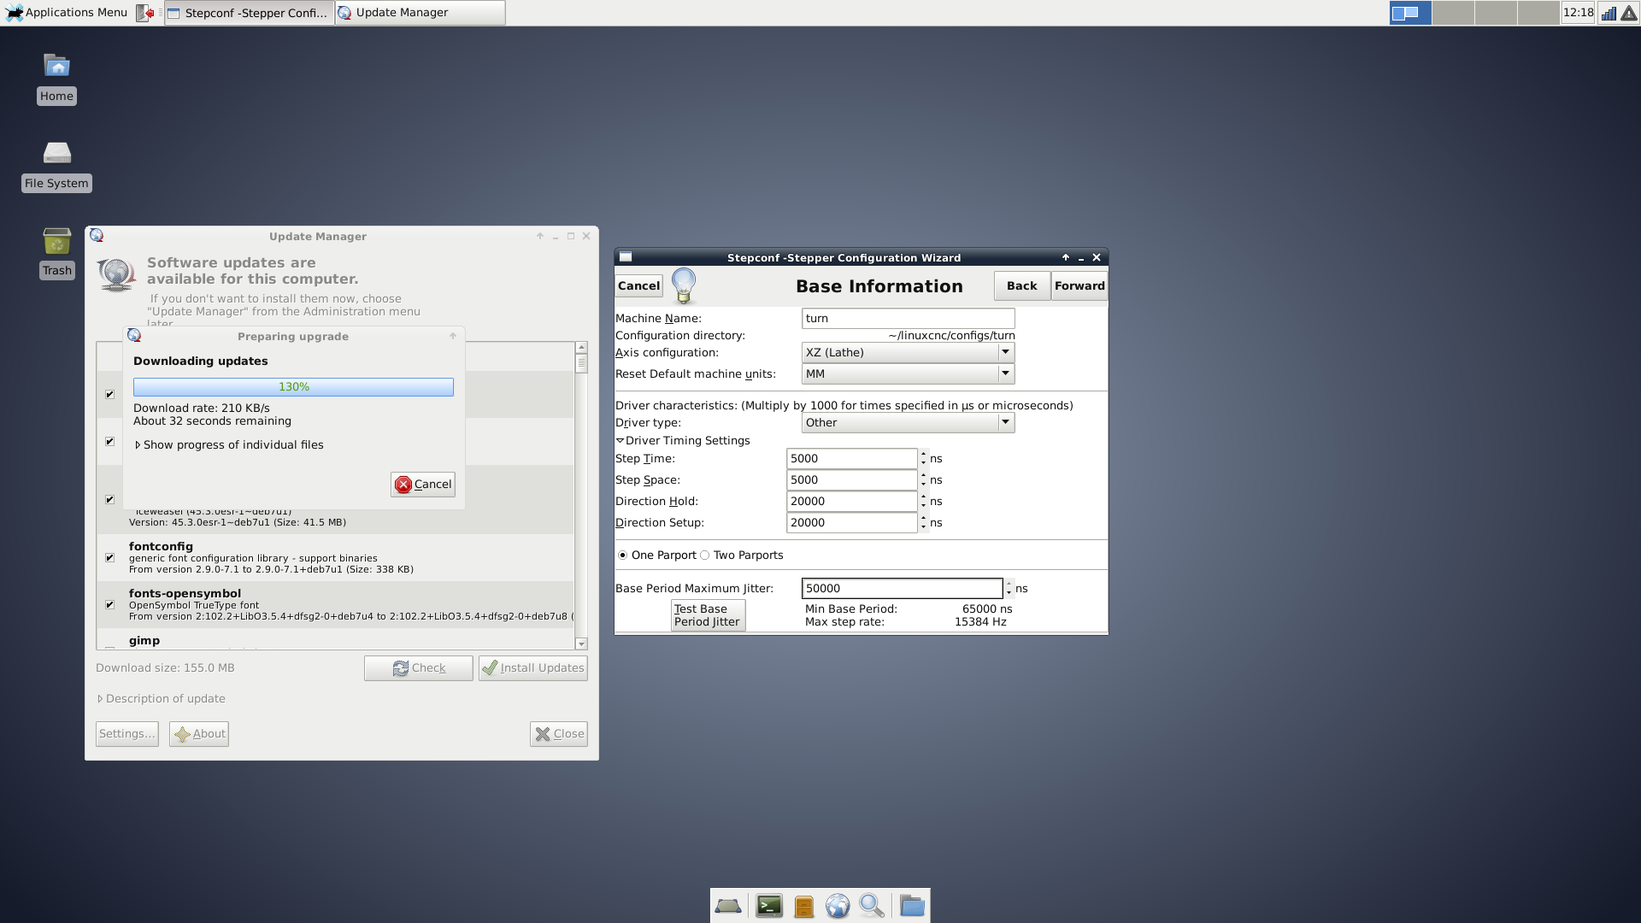Launch the web browser from the dock
Screen dimensions: 1641x923
click(x=838, y=906)
